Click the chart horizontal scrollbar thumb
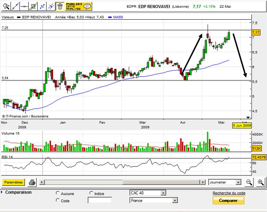The height and width of the screenshot is (212, 267). (x=161, y=182)
